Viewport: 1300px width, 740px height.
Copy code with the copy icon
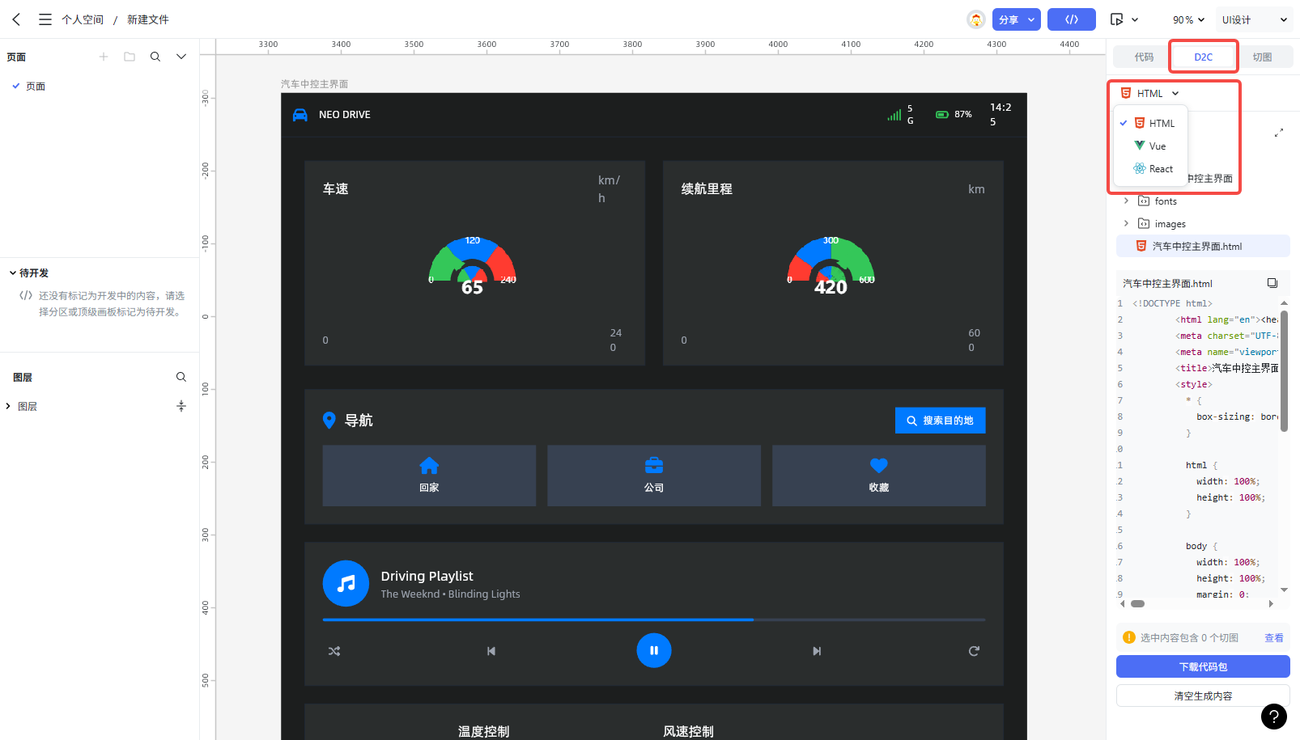(x=1272, y=283)
